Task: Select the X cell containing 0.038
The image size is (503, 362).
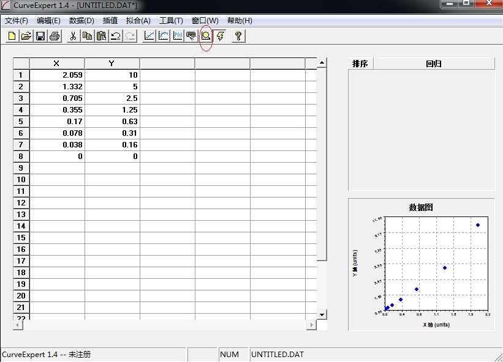Action: click(57, 145)
